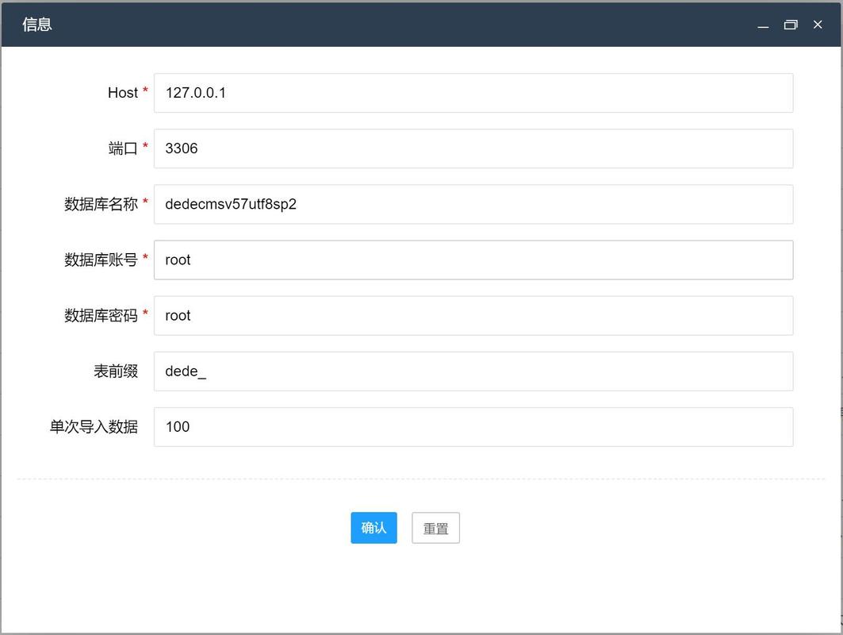Click the Host label text
The image size is (843, 635).
tap(123, 93)
